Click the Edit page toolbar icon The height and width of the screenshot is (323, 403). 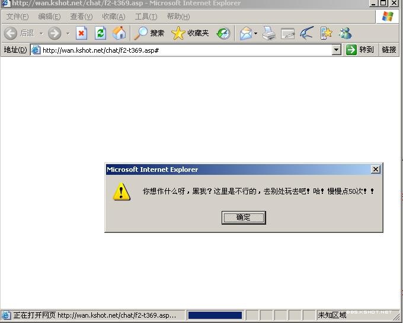287,33
